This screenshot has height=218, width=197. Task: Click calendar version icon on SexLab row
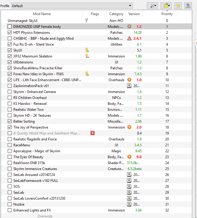click(129, 192)
